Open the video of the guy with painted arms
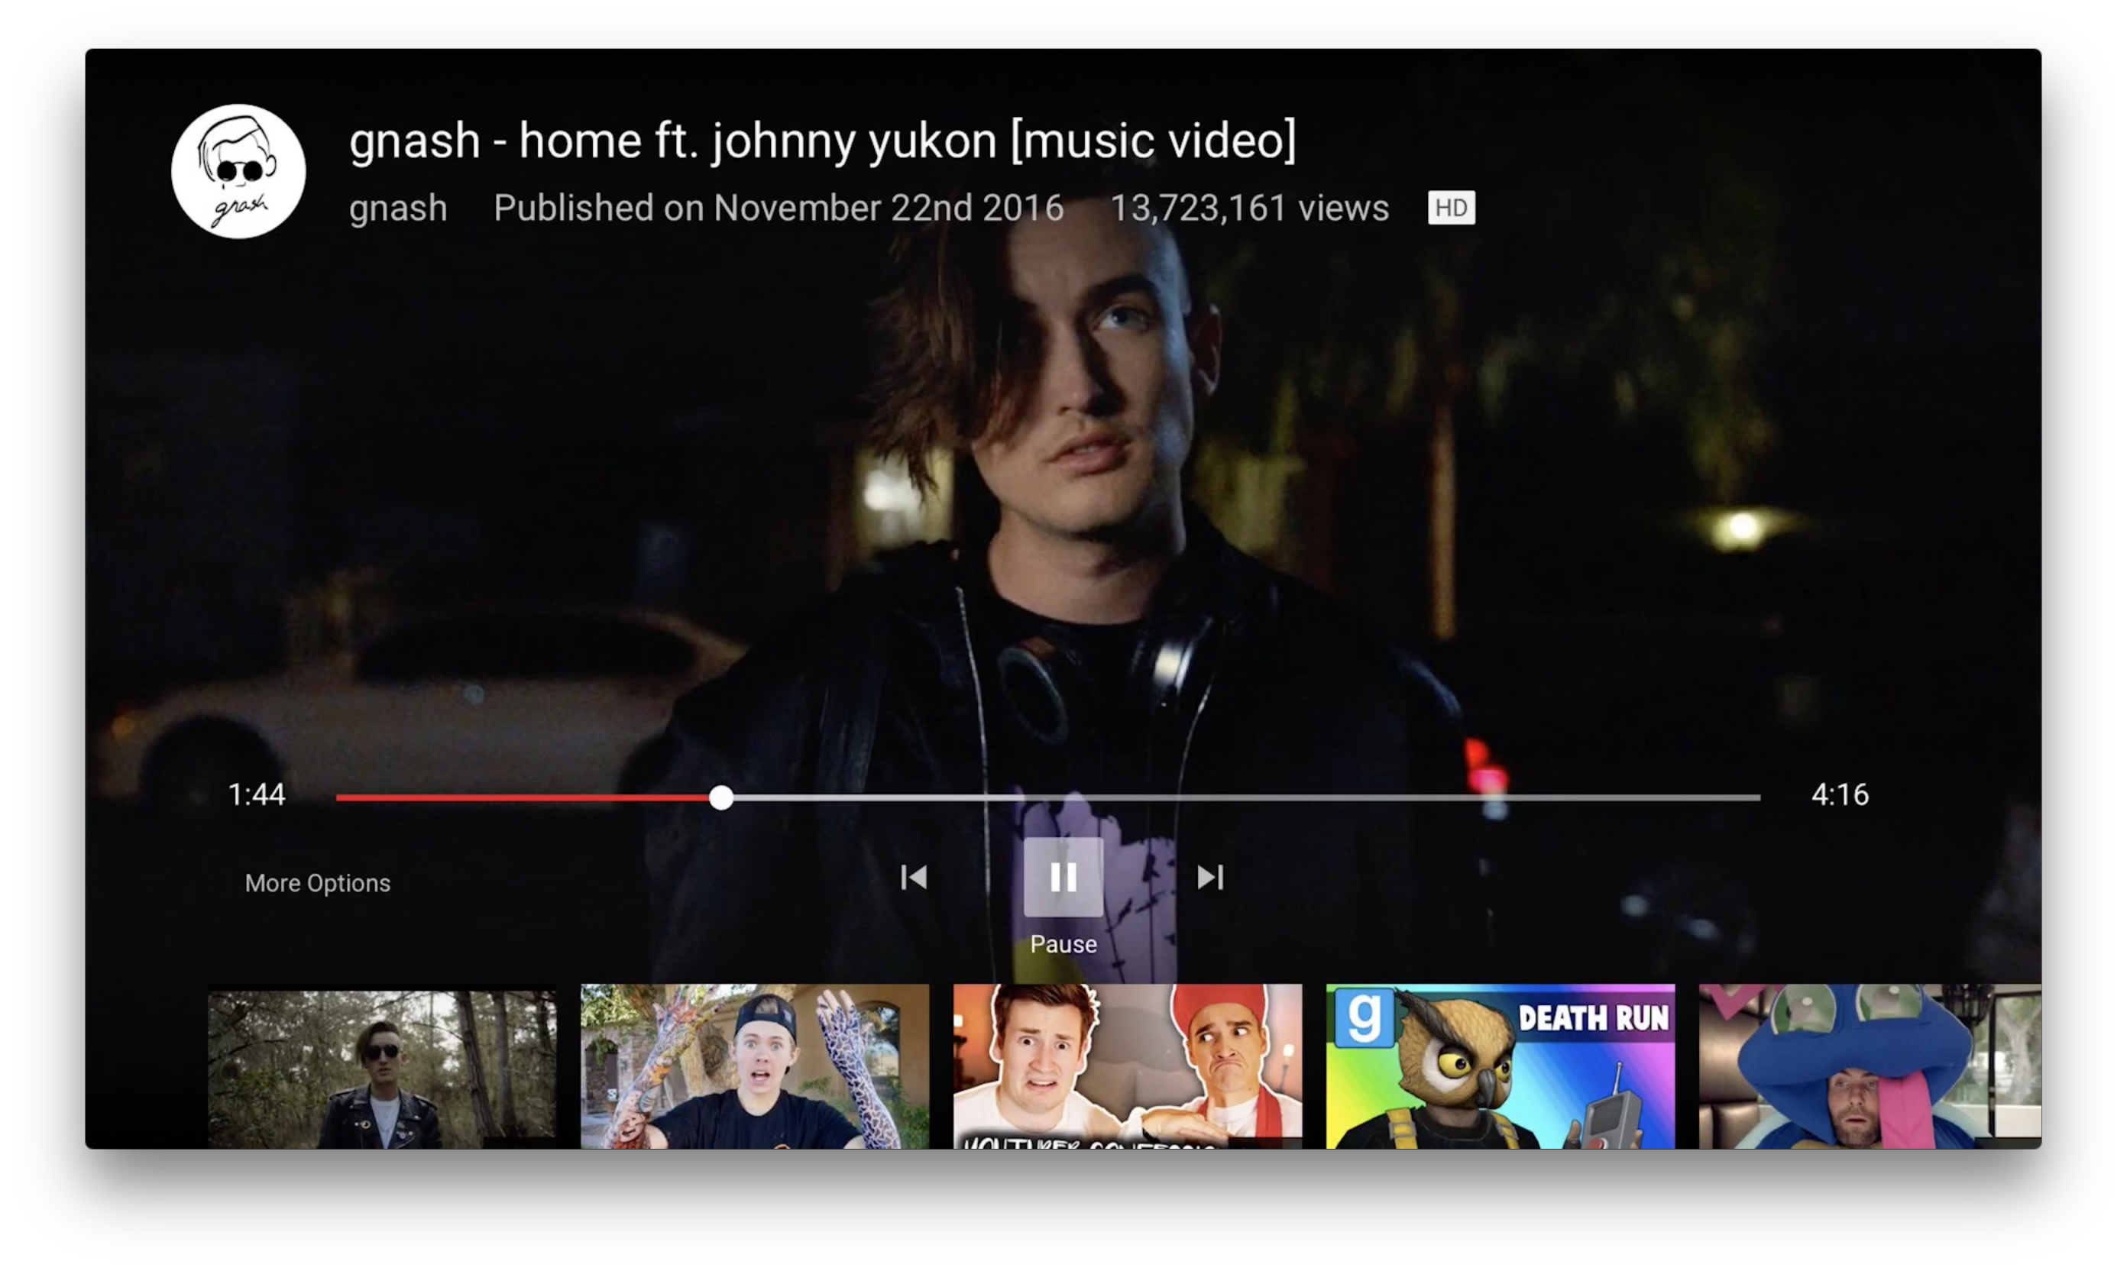 755,1067
